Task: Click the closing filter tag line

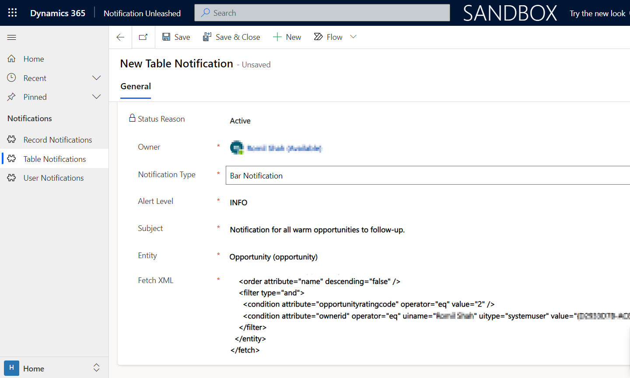Action: click(253, 327)
